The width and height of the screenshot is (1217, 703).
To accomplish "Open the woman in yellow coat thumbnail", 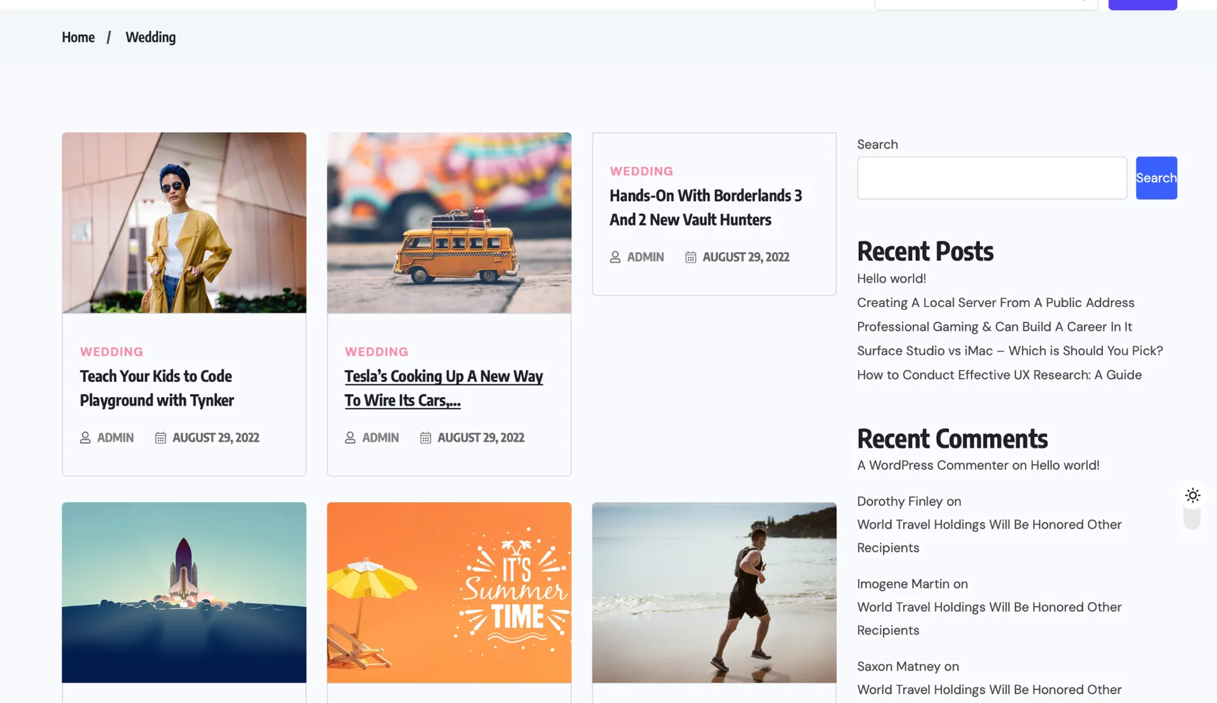I will click(184, 222).
